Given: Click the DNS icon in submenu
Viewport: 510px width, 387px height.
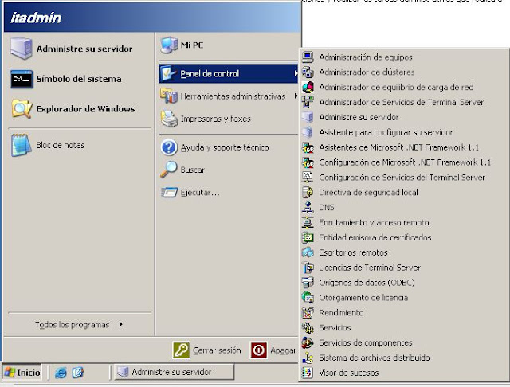Looking at the screenshot, I should pos(308,207).
